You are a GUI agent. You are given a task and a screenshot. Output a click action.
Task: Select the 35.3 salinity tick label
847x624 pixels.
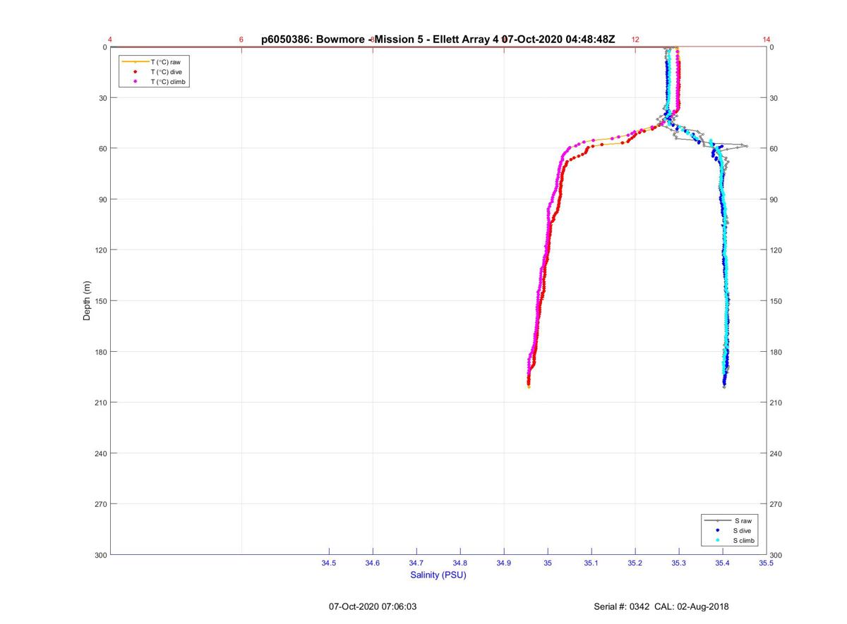(x=679, y=563)
